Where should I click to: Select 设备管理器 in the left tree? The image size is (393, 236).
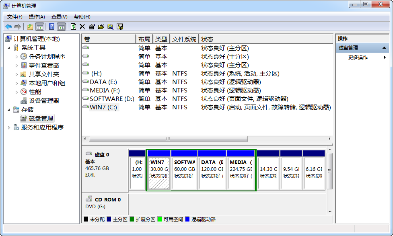pyautogui.click(x=44, y=101)
